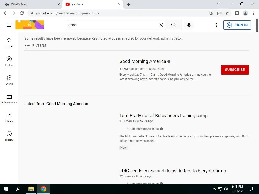Show hidden system tray icons
The width and height of the screenshot is (259, 194).
(x=214, y=189)
